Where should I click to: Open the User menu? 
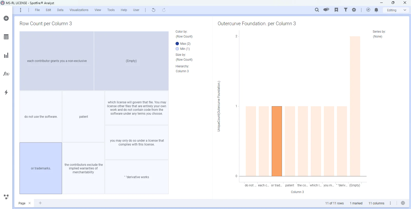click(x=136, y=10)
